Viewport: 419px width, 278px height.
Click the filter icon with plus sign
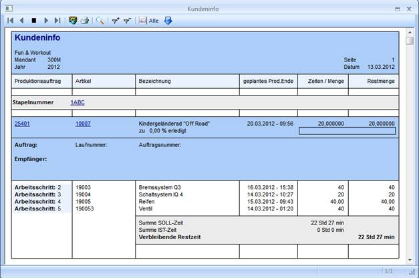[x=116, y=21]
